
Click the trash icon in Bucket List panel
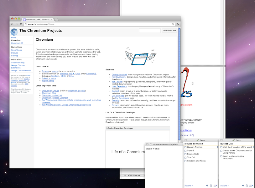[247, 185]
